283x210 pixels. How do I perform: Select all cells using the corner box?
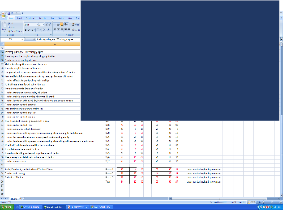tap(2, 44)
